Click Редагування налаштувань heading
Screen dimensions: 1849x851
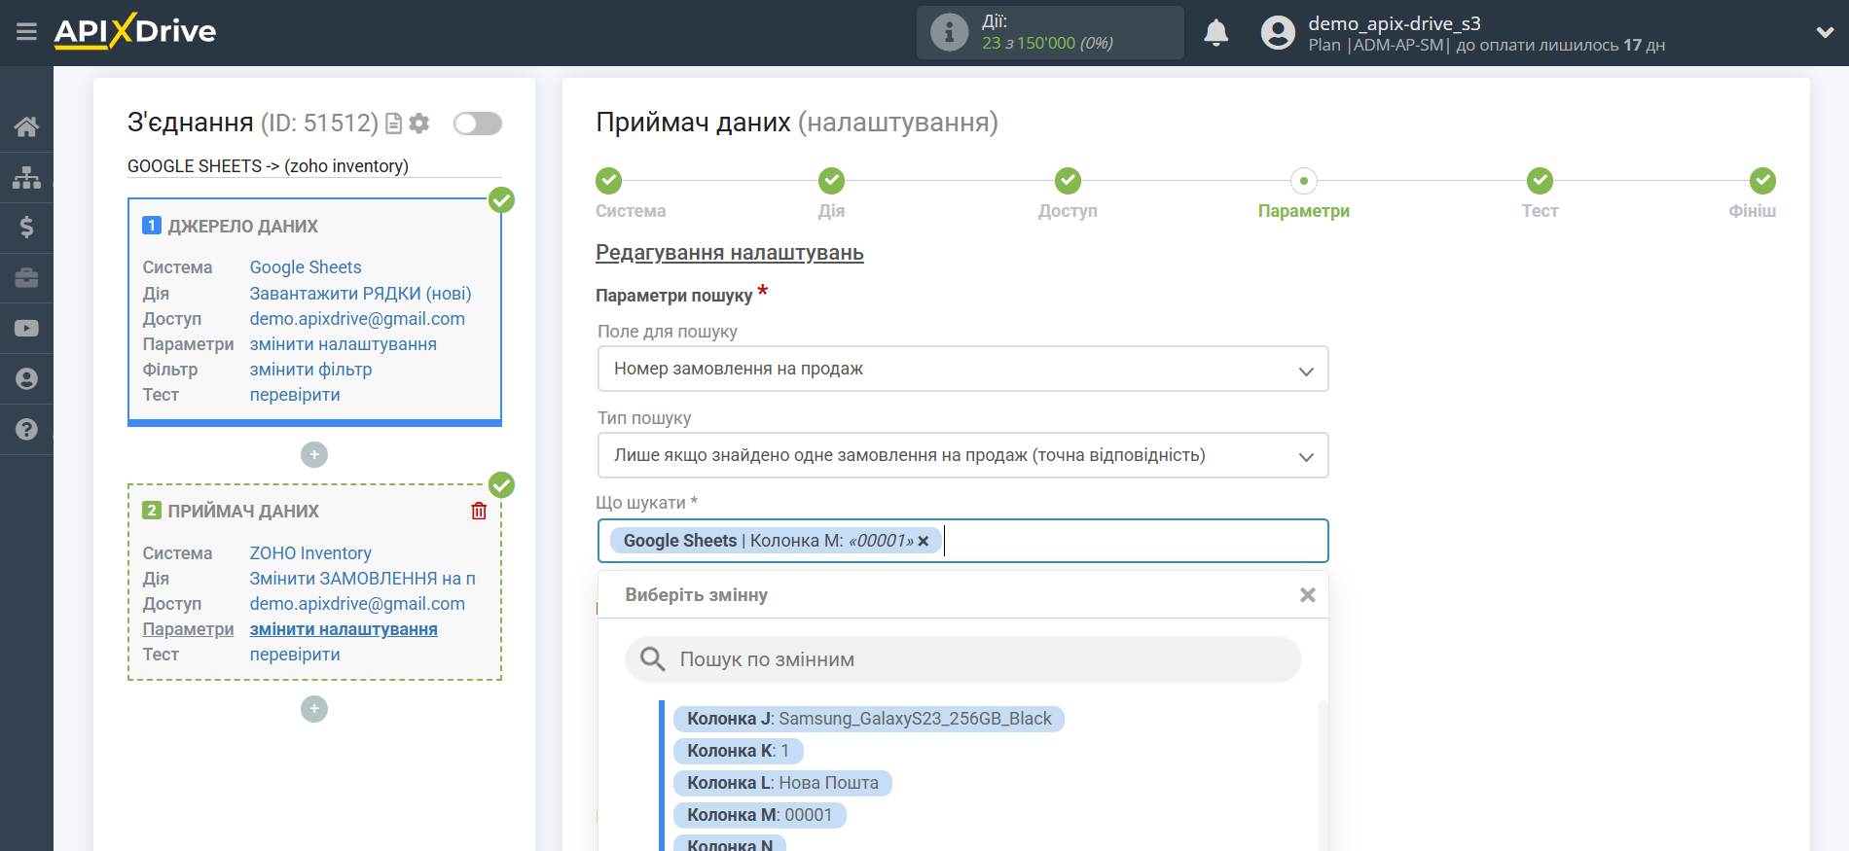tap(730, 253)
